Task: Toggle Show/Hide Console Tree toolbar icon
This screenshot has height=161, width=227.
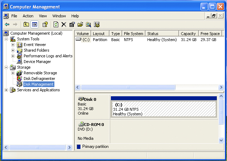Action: [35, 24]
